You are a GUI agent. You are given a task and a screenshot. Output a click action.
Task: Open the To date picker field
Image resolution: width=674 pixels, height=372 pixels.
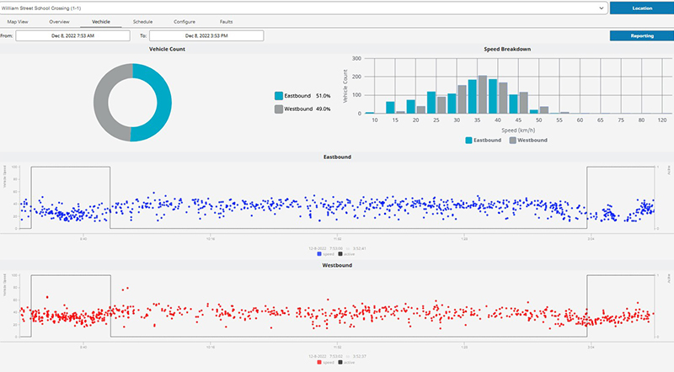click(x=206, y=36)
